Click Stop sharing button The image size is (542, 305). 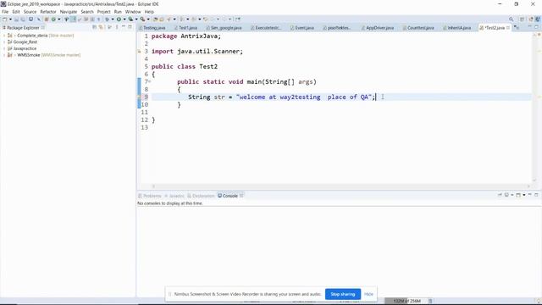(343, 294)
